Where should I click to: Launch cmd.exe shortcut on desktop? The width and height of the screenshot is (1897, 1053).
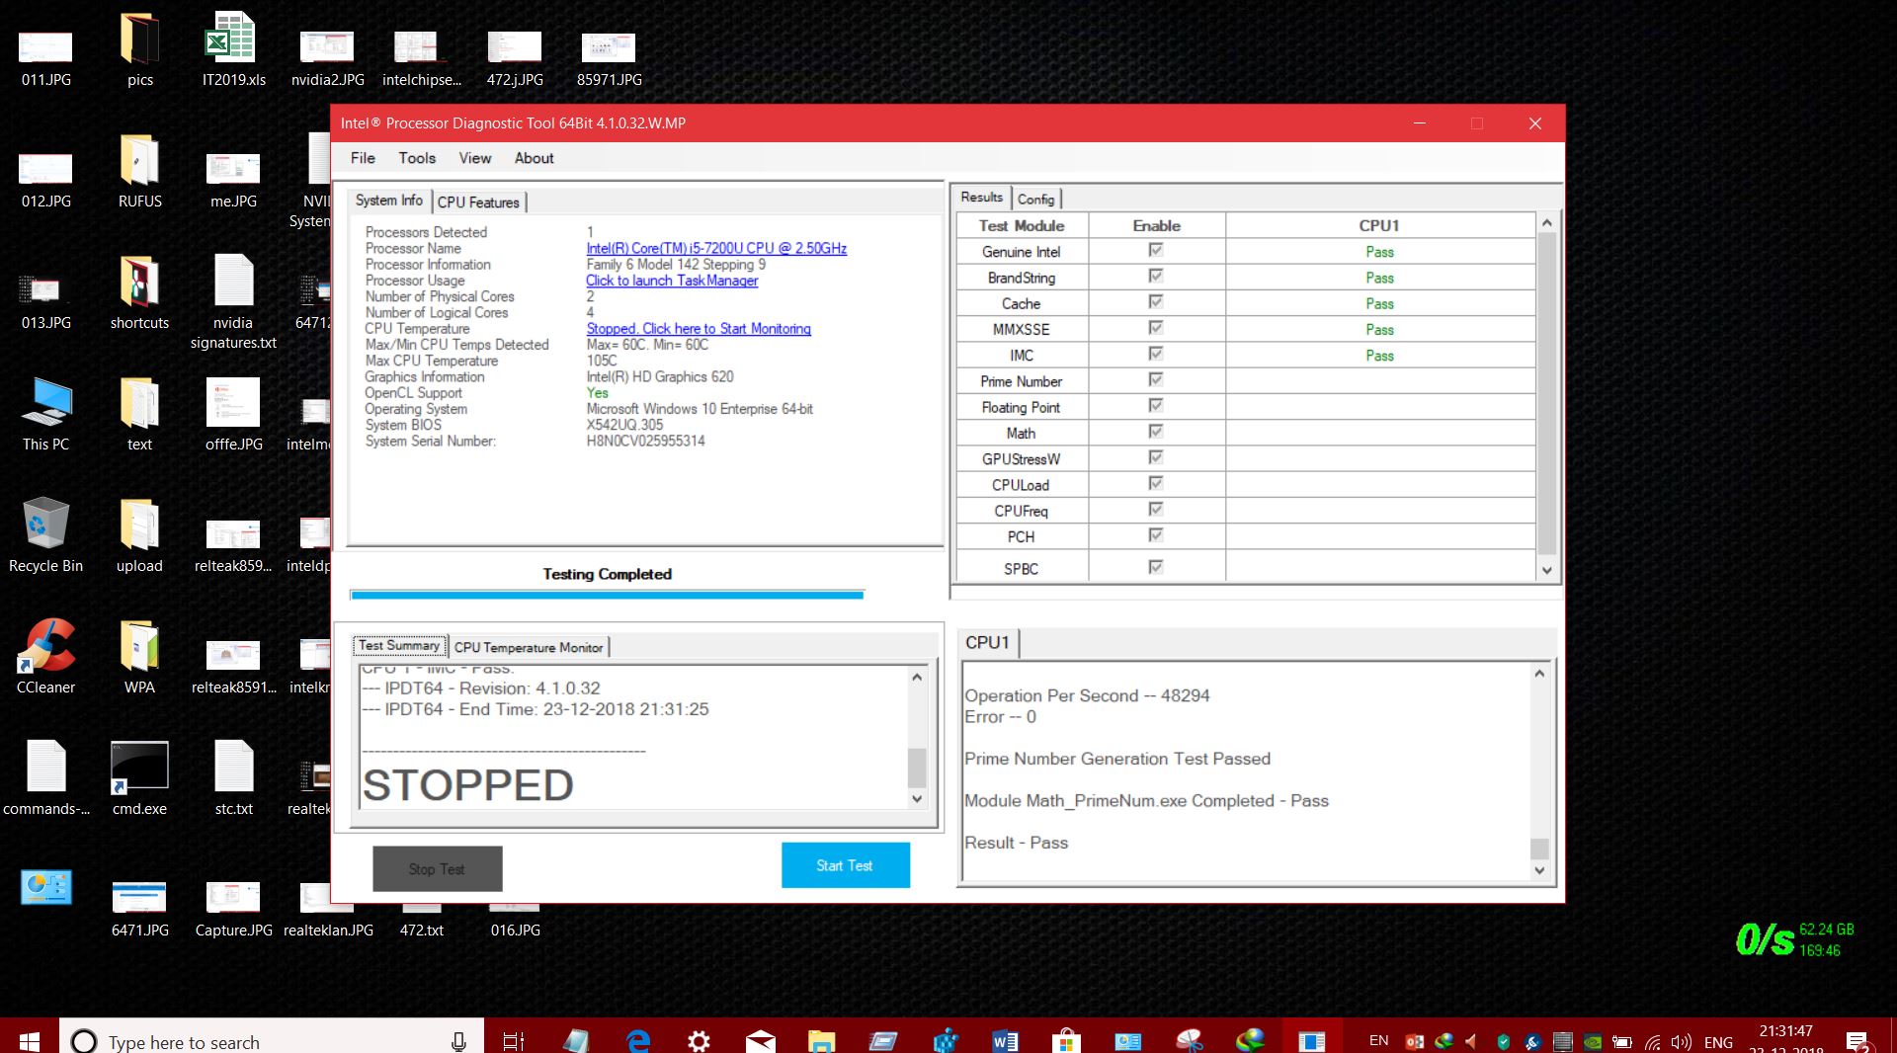[x=140, y=778]
